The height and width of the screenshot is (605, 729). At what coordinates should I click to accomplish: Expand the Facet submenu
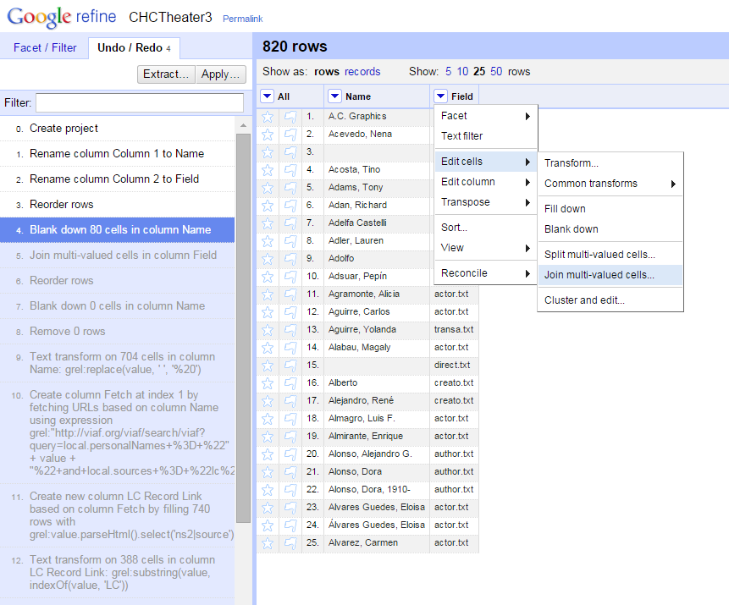click(486, 116)
